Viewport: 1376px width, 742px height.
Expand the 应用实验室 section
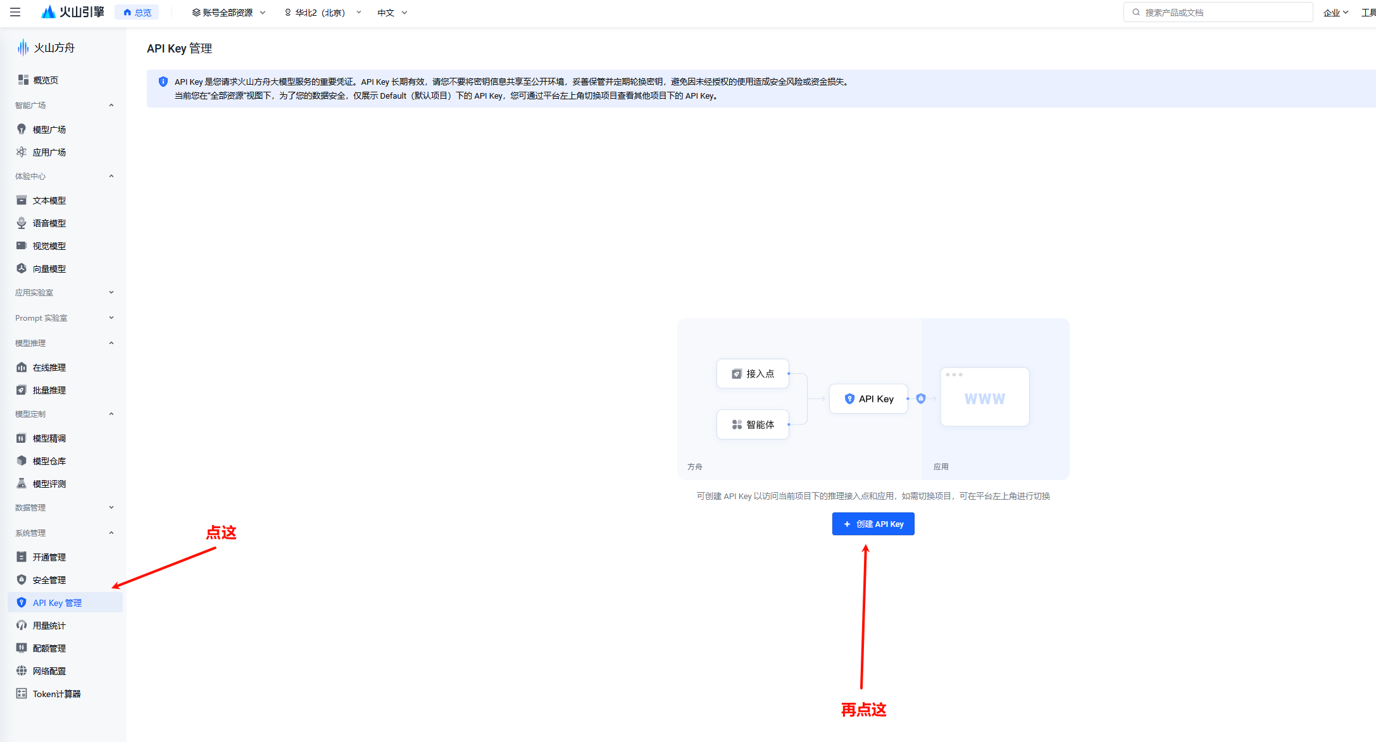111,292
